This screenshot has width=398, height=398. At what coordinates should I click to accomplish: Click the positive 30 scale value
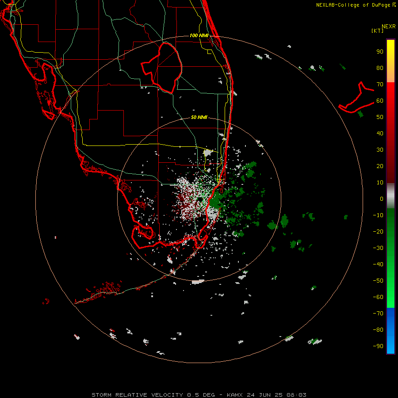click(380, 150)
